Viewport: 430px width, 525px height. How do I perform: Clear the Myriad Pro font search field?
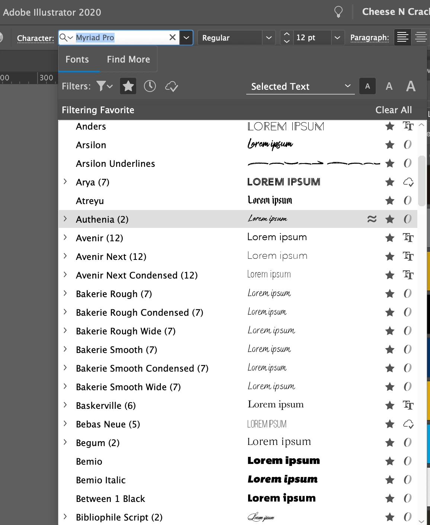(173, 38)
